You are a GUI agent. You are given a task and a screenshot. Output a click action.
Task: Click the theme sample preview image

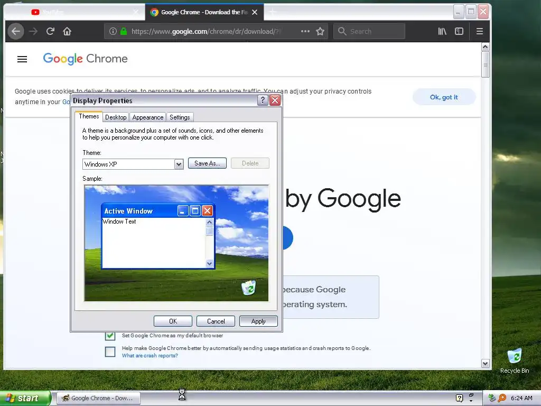(176, 243)
